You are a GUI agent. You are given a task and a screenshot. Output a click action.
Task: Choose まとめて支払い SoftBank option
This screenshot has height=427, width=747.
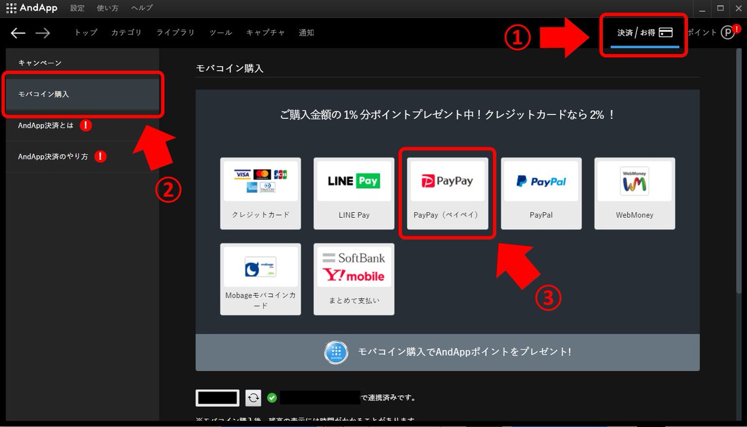point(354,279)
